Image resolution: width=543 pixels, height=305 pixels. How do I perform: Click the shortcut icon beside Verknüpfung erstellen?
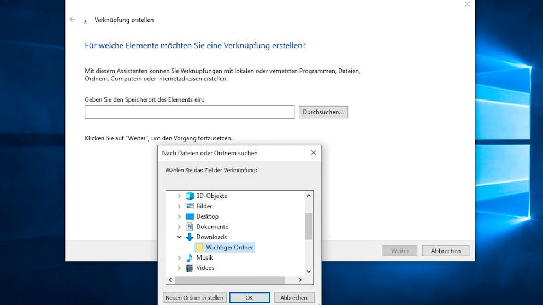[86, 21]
